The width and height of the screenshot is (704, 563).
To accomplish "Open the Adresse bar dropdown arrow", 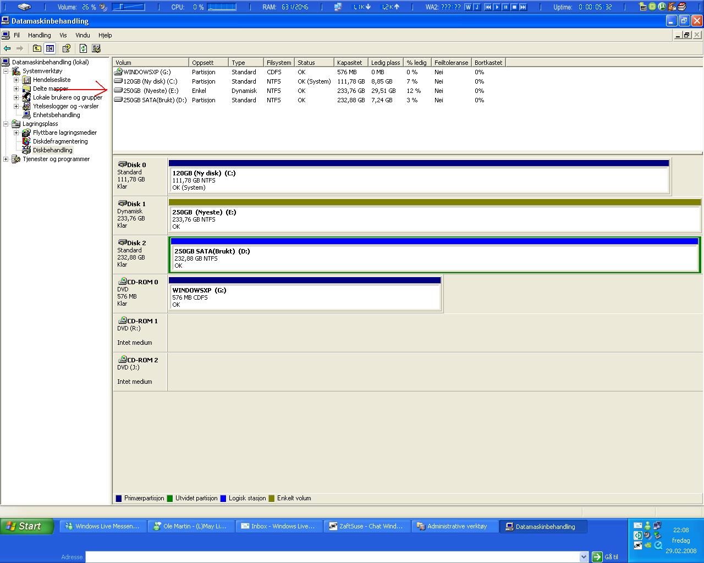I will click(584, 557).
